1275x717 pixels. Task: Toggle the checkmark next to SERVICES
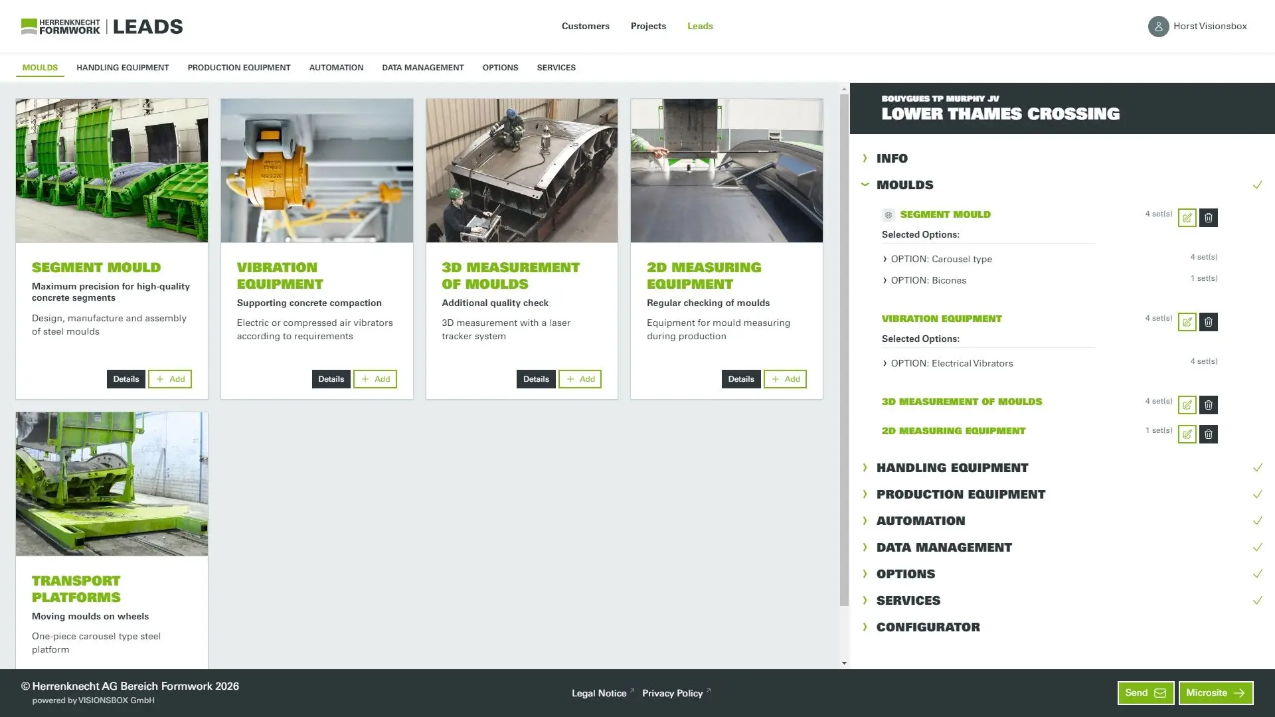[1257, 600]
